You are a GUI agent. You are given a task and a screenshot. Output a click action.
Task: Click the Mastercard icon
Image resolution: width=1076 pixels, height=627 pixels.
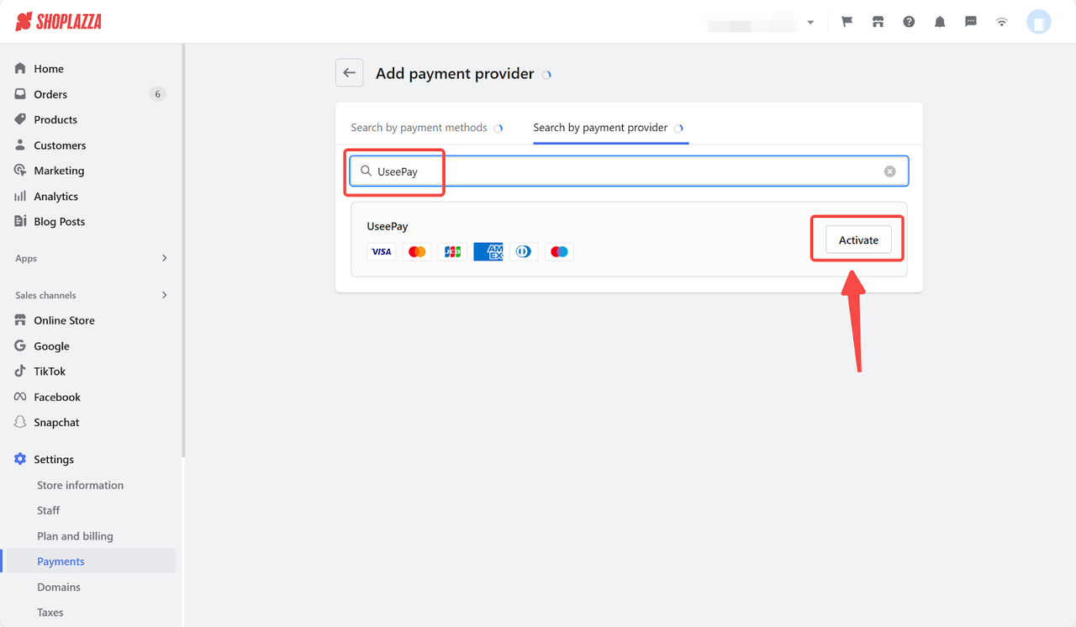(x=417, y=251)
